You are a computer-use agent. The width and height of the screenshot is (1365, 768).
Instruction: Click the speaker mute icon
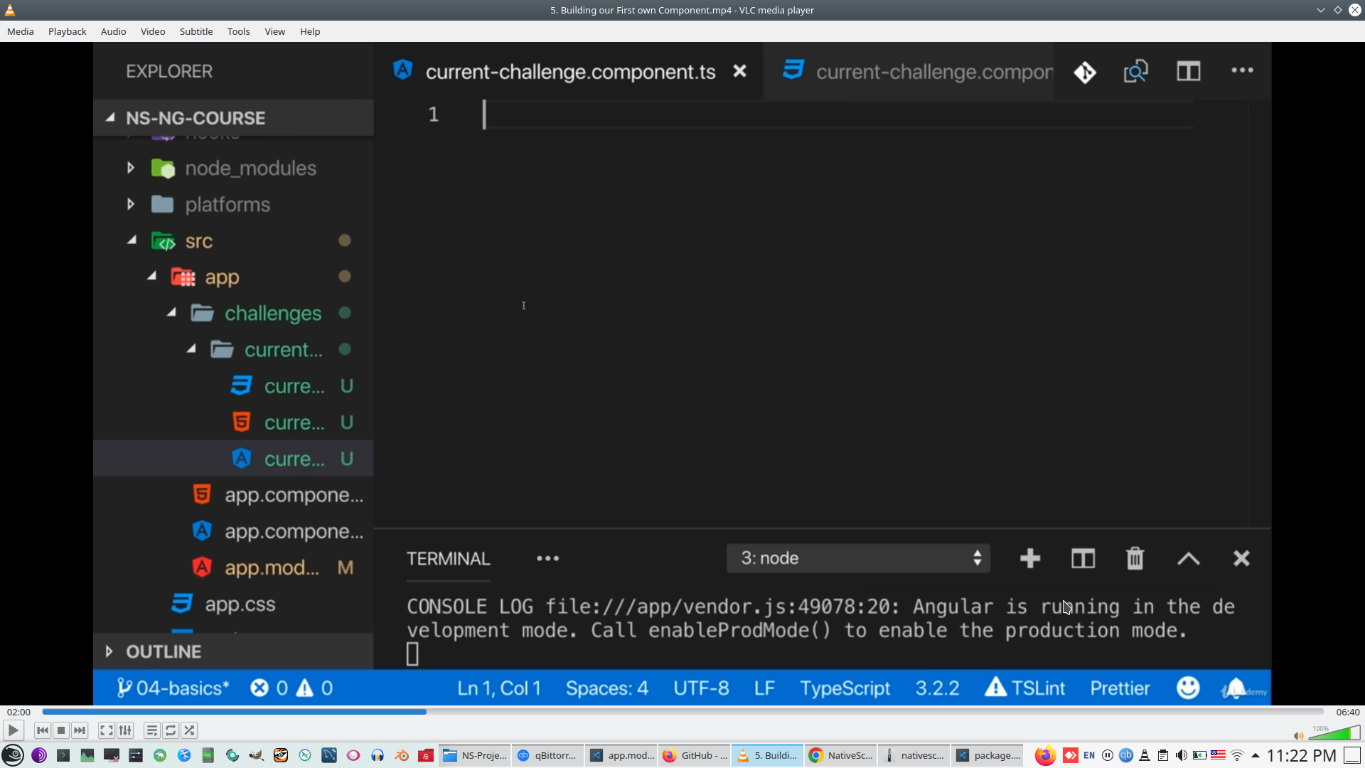click(x=1298, y=736)
